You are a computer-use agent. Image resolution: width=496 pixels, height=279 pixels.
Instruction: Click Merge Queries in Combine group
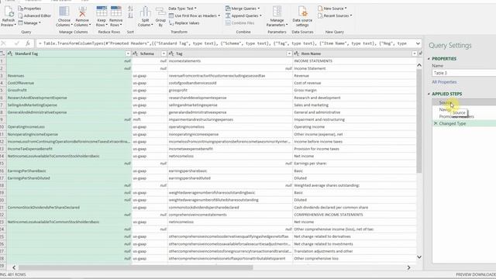point(243,9)
